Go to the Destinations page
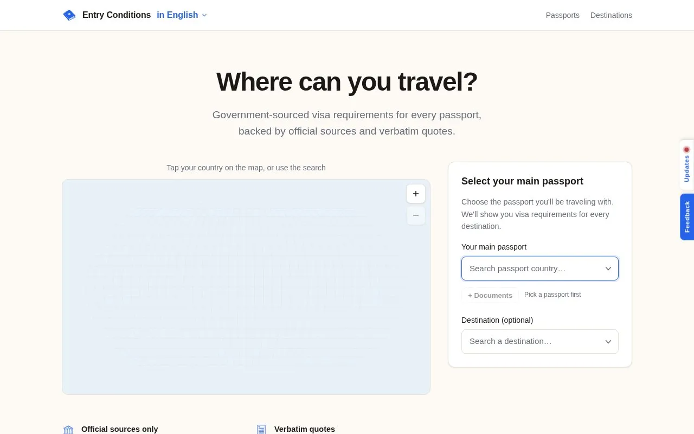694x434 pixels. click(x=611, y=15)
